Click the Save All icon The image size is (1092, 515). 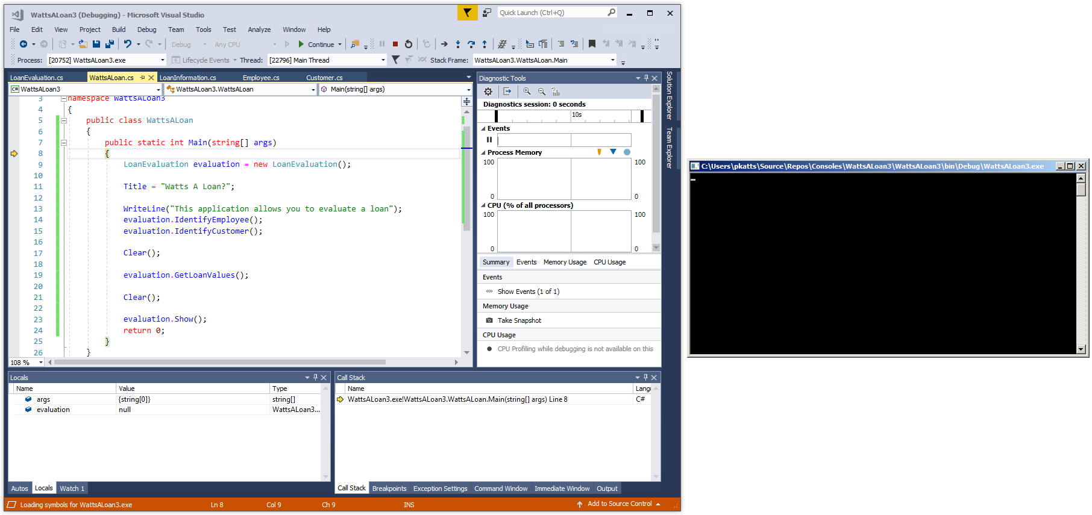[110, 44]
